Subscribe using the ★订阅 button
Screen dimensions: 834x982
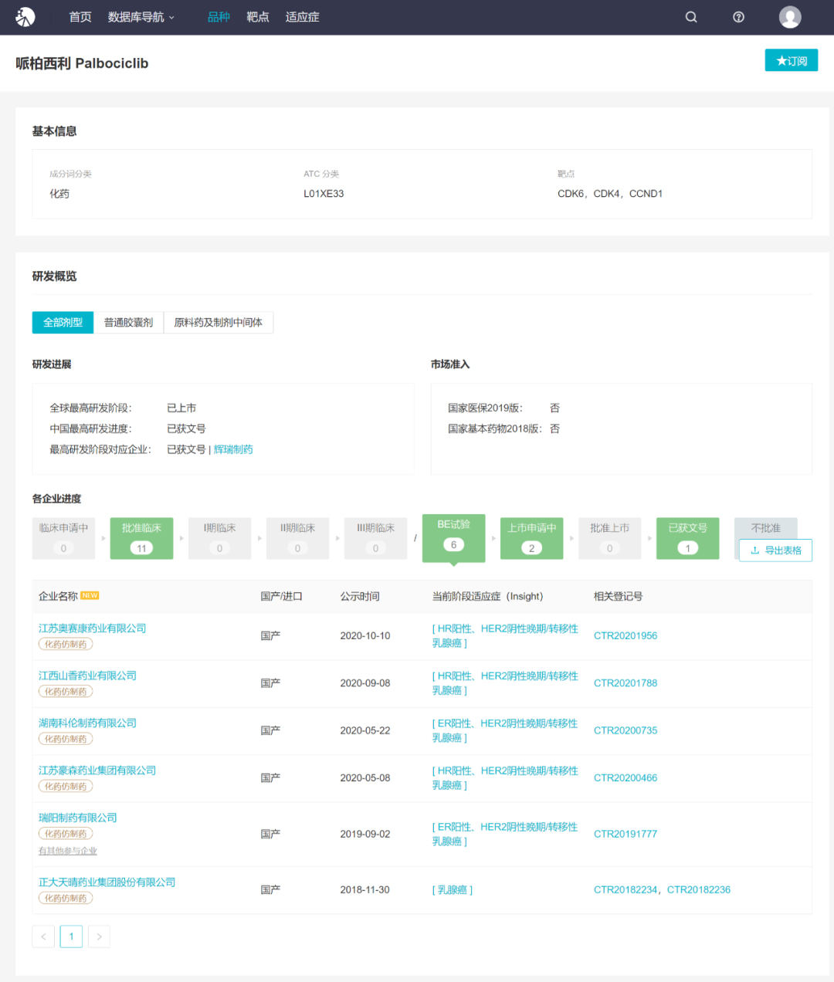point(792,60)
